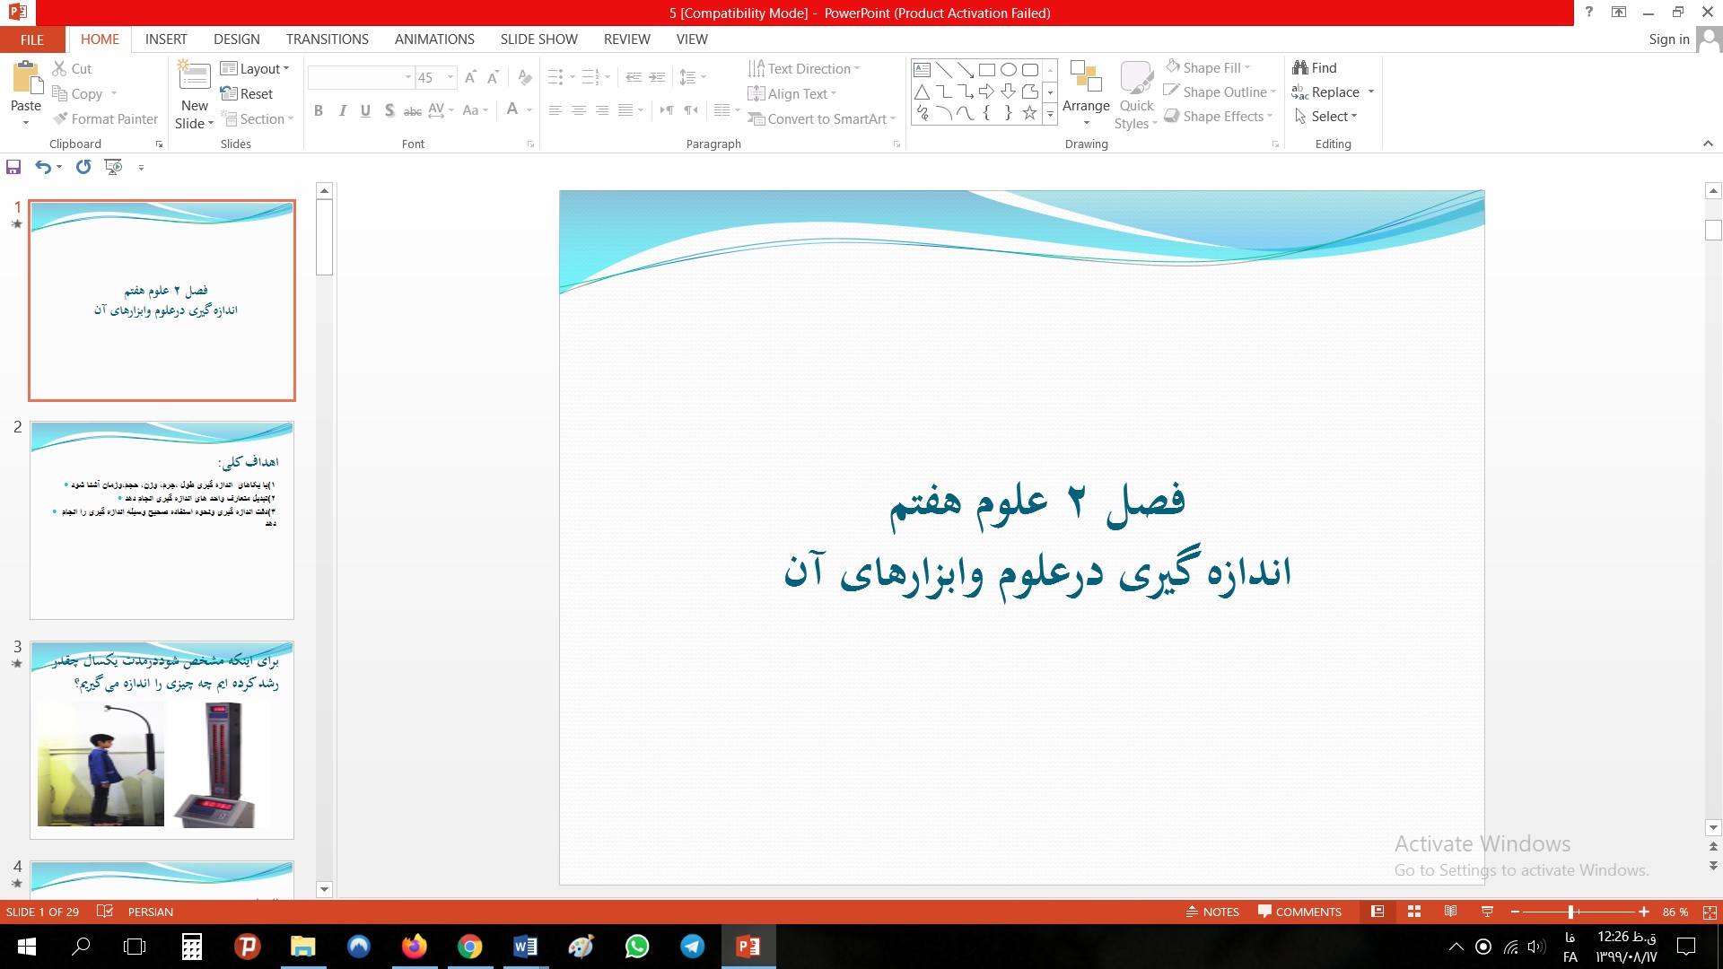Image resolution: width=1723 pixels, height=969 pixels.
Task: Click the Start From Beginning slideshow icon
Action: click(x=113, y=167)
